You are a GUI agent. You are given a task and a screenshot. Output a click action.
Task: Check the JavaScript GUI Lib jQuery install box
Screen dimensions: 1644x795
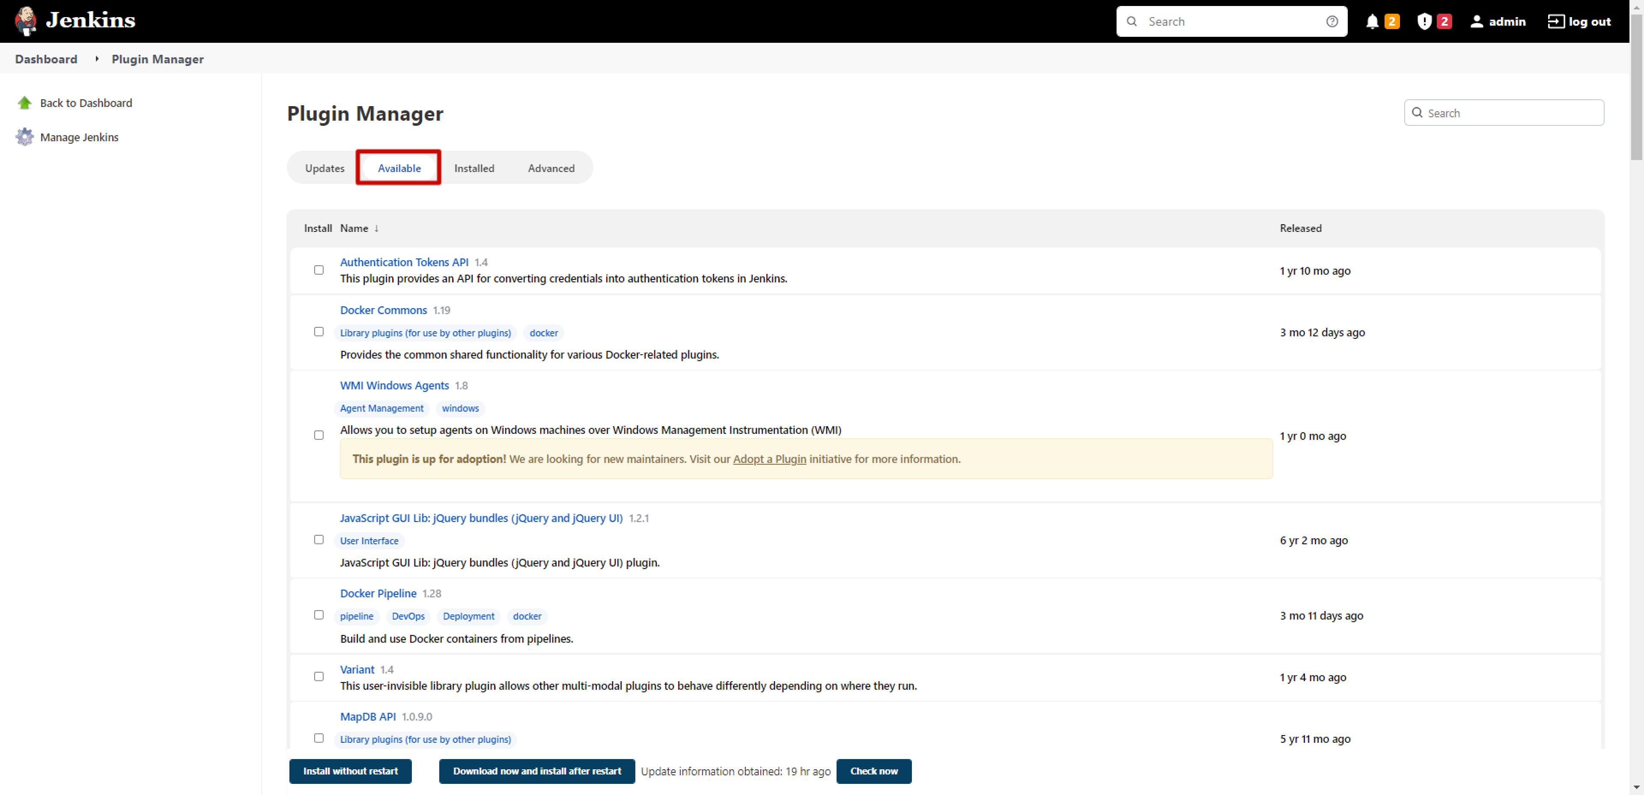click(x=319, y=540)
